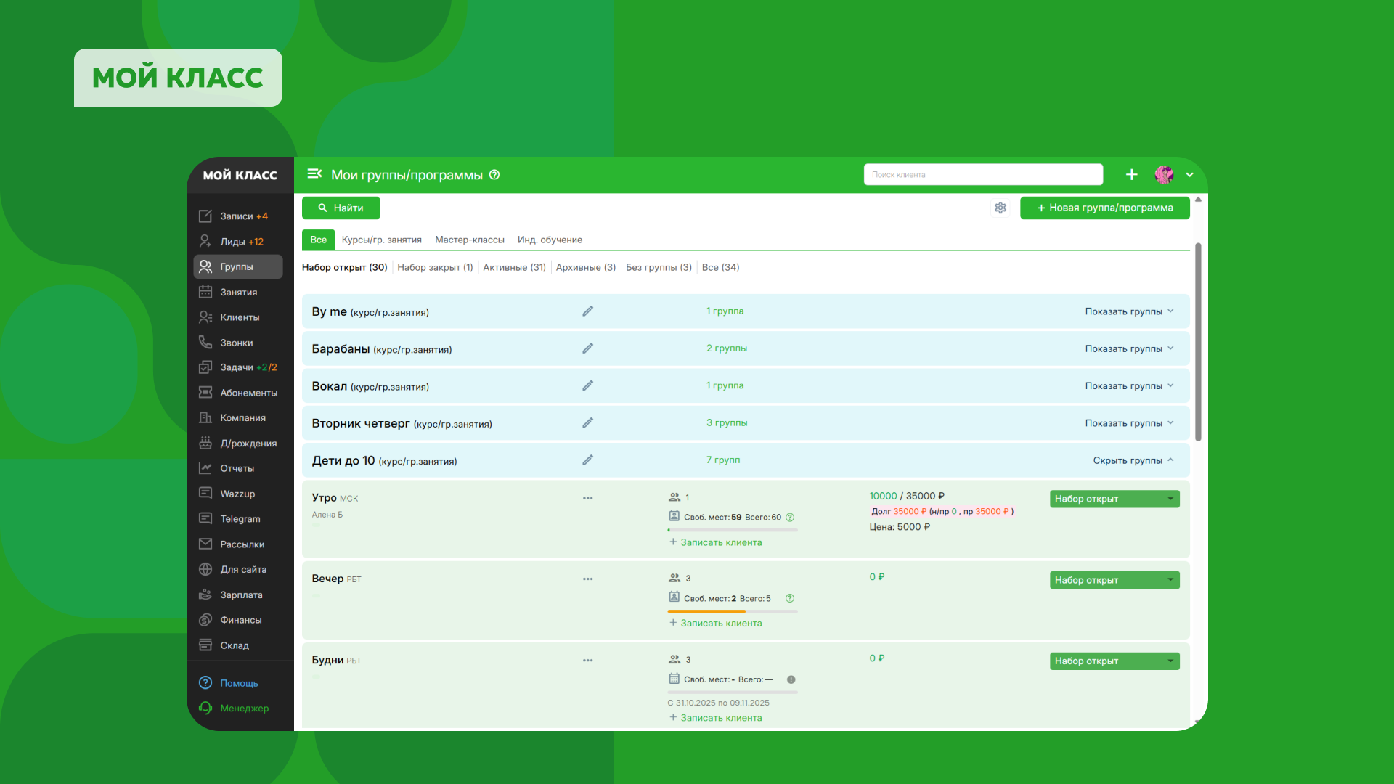Viewport: 1394px width, 784px height.
Task: Open Wazzup section in sidebar
Action: [237, 494]
